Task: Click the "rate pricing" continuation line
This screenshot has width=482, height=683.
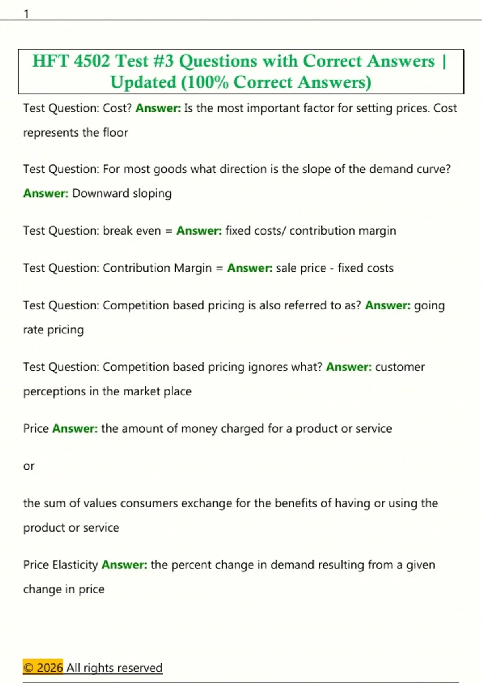Action: click(x=53, y=330)
